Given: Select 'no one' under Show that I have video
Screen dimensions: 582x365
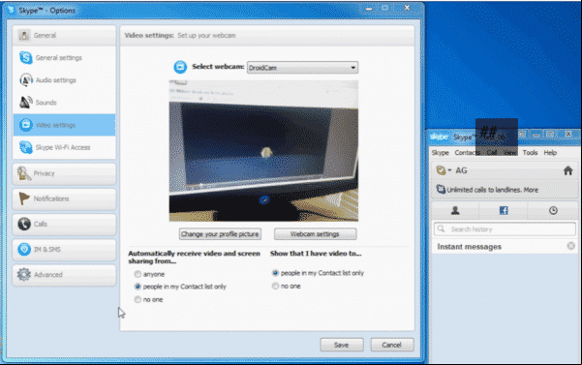Looking at the screenshot, I should [x=275, y=286].
